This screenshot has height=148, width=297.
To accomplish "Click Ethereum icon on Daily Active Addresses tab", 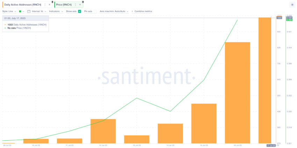I will [x=52, y=2].
